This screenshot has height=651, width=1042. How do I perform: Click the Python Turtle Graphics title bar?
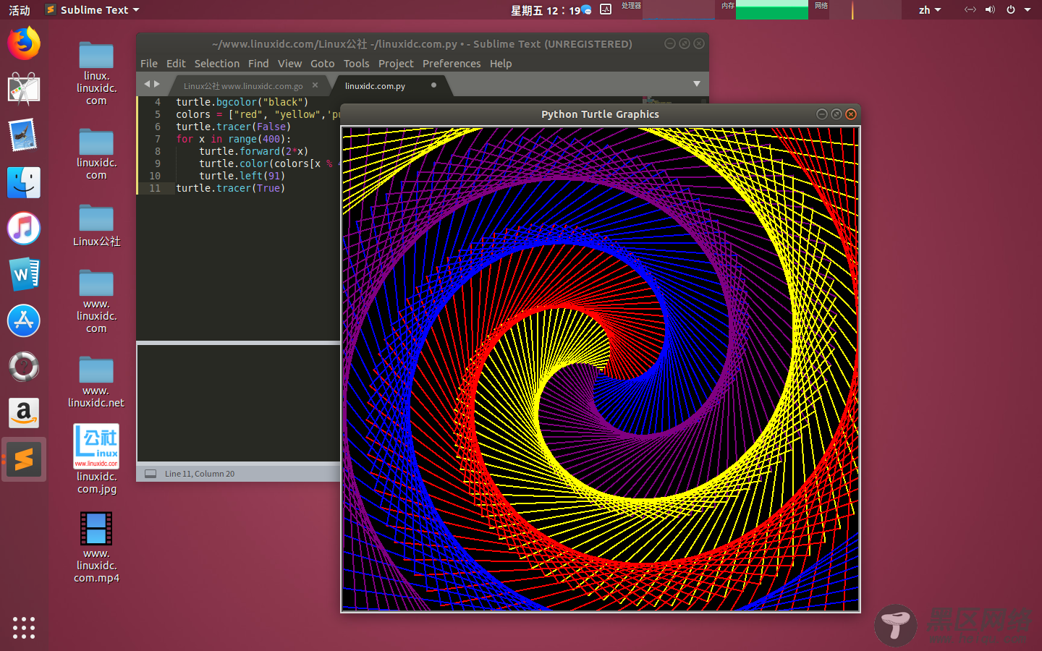[600, 114]
